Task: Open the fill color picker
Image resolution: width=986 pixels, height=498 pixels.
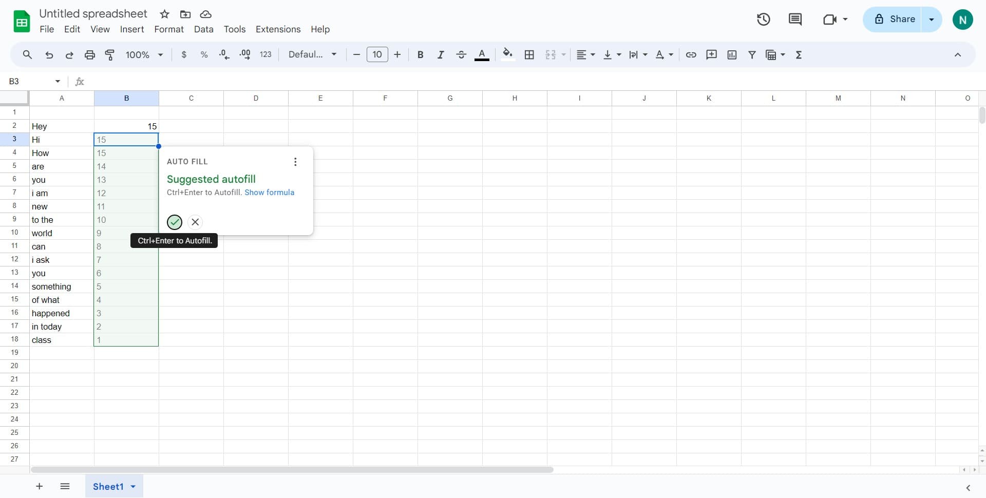Action: [507, 55]
